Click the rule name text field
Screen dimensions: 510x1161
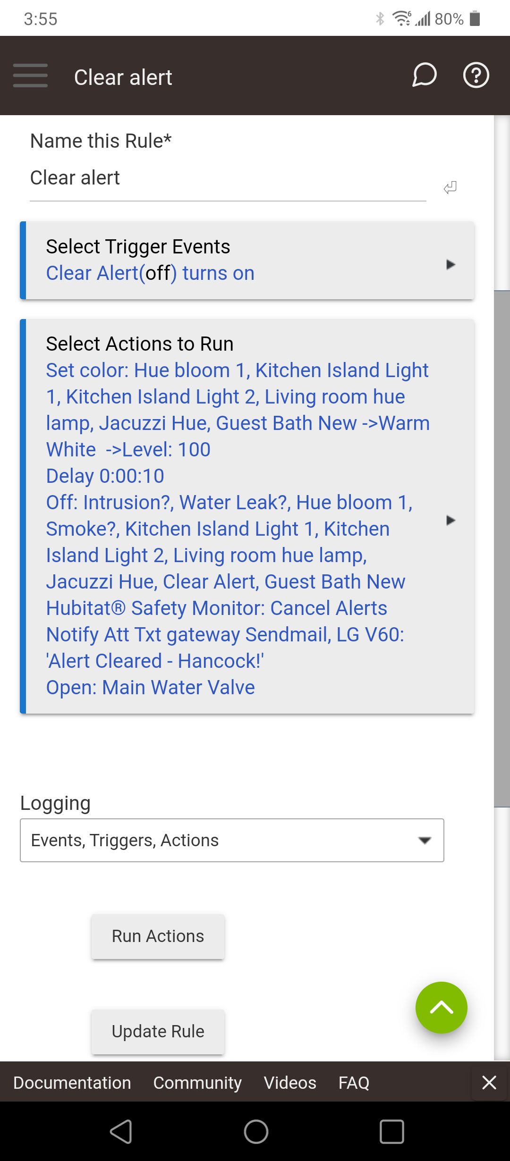click(x=228, y=178)
